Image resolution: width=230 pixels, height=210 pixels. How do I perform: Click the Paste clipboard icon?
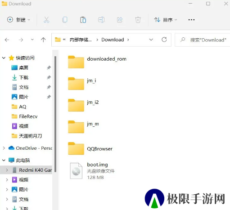point(83,20)
